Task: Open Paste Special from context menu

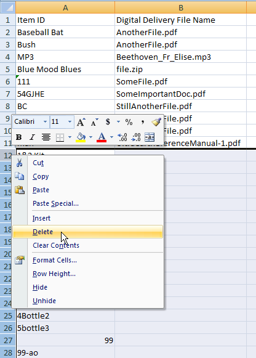Action: click(x=88, y=203)
